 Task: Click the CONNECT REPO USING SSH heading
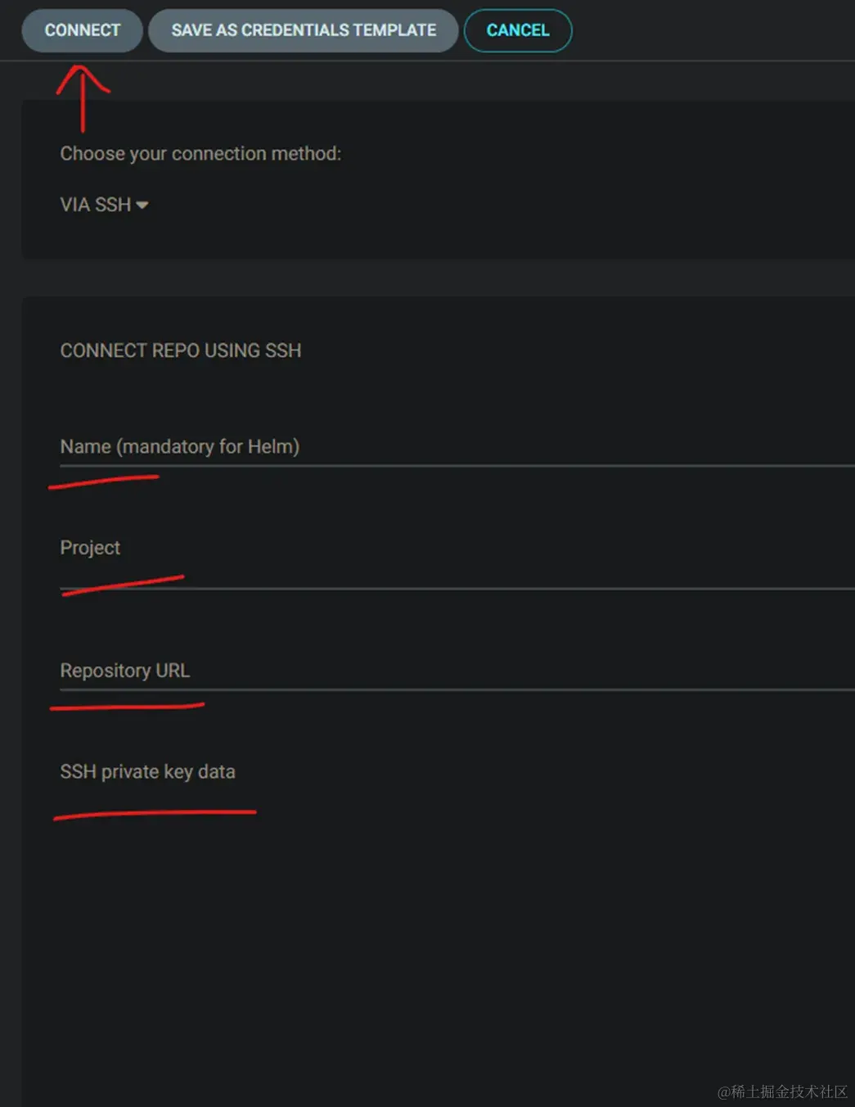click(180, 350)
